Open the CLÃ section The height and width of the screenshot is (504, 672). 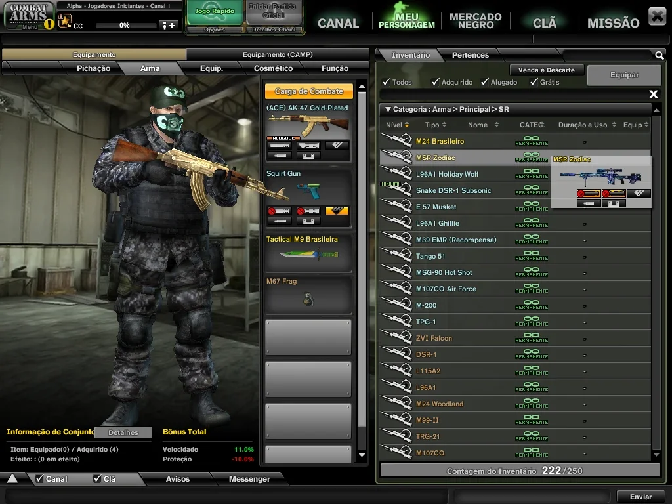pyautogui.click(x=544, y=23)
